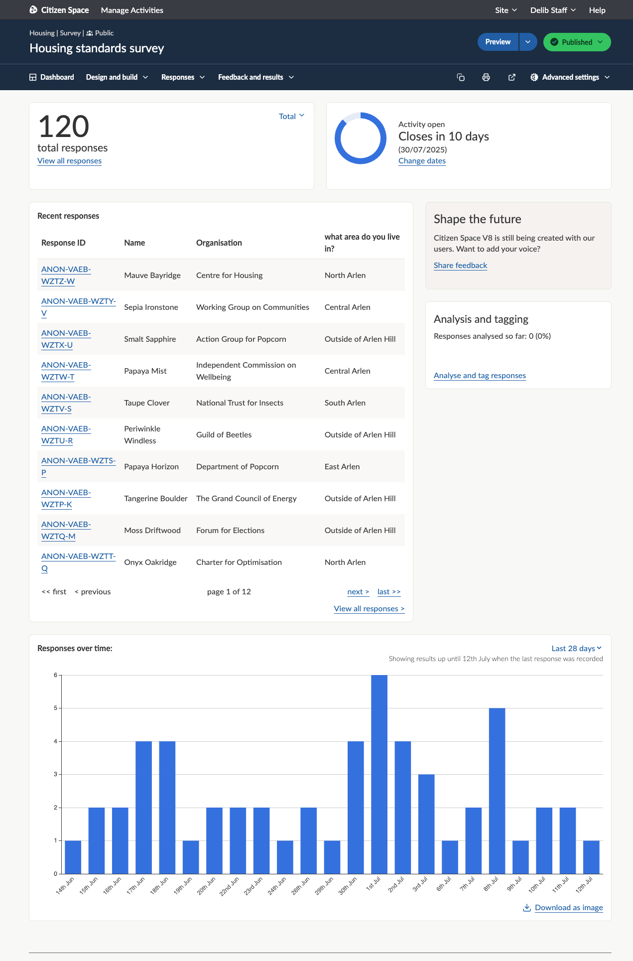Click South Arlen area cell
The width and height of the screenshot is (633, 961).
[x=345, y=403]
